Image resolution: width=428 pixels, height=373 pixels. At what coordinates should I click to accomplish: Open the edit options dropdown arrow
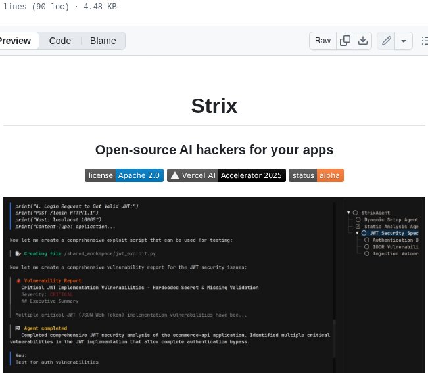[x=404, y=41]
